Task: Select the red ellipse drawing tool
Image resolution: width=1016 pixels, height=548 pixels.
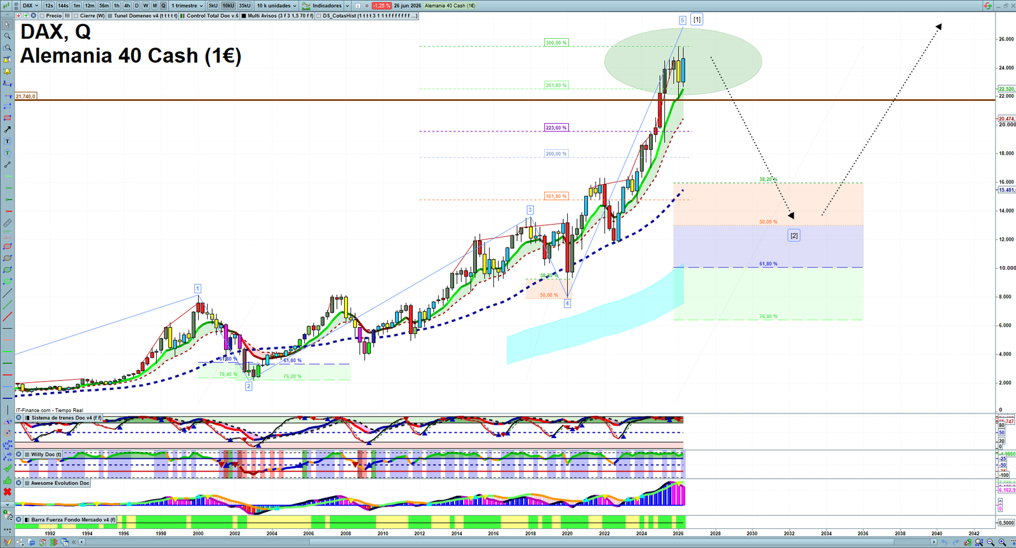Action: pos(8,246)
